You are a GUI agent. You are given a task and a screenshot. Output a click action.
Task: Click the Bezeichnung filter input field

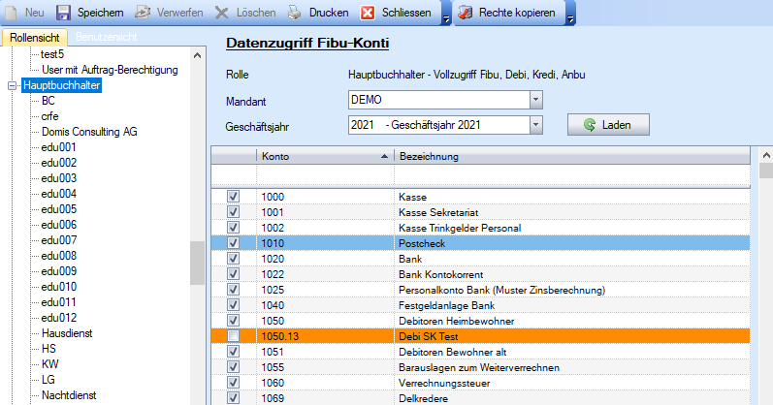[x=572, y=175]
